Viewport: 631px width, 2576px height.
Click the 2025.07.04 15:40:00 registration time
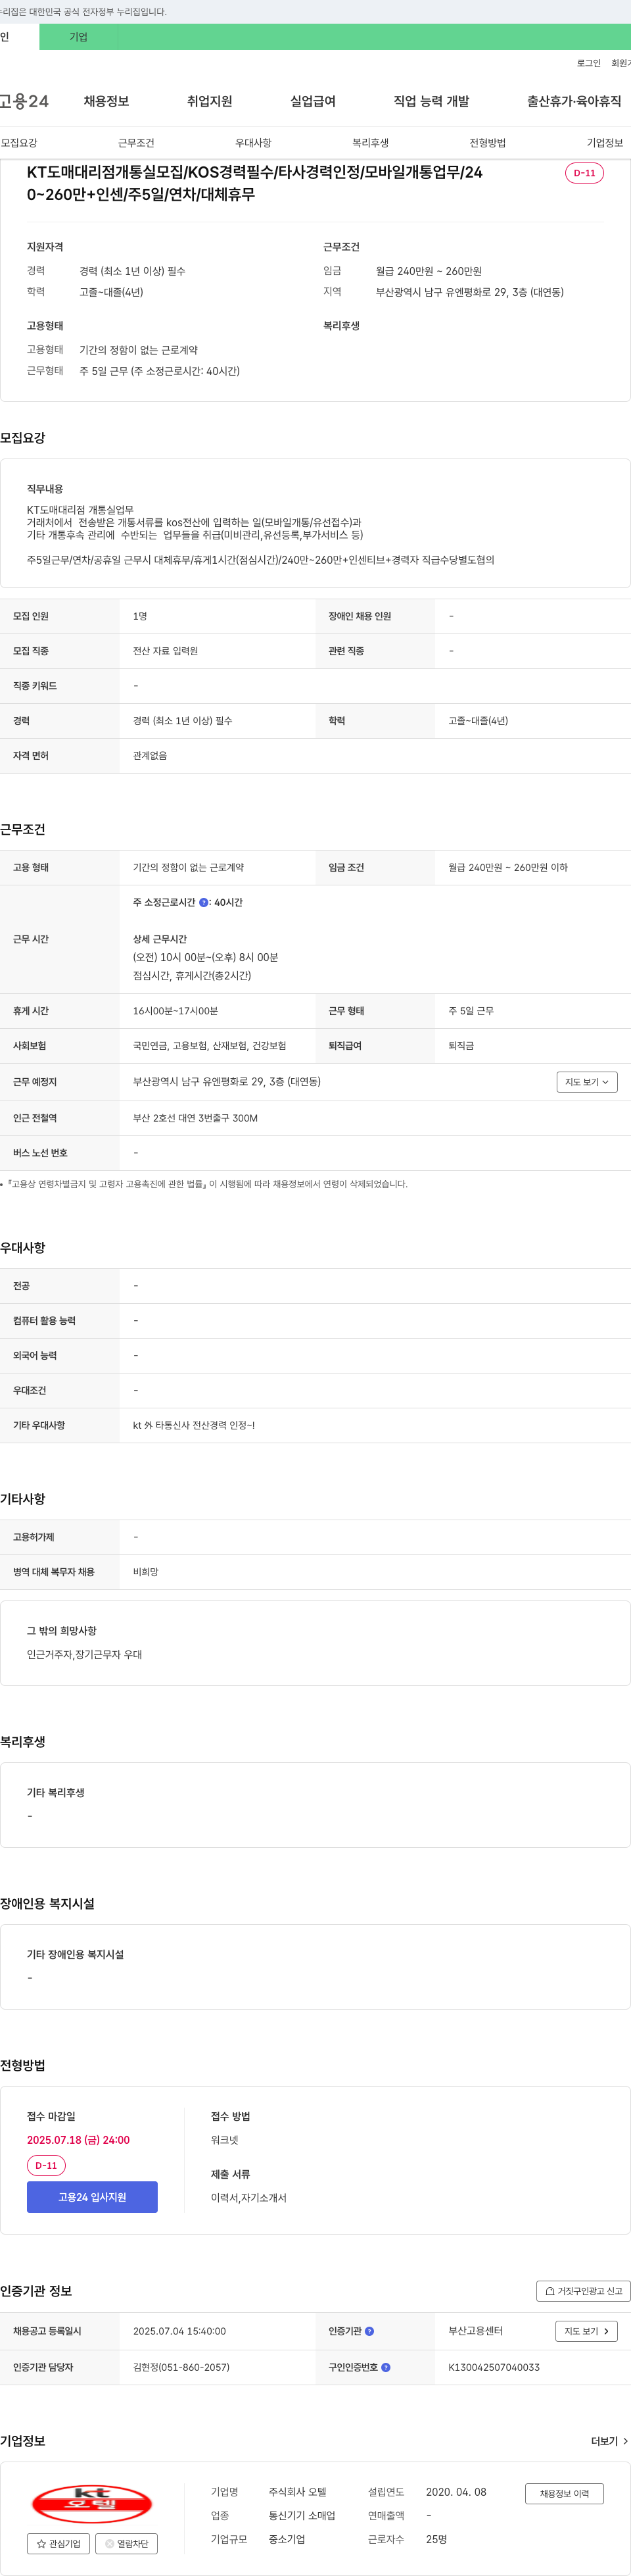pyautogui.click(x=179, y=2331)
